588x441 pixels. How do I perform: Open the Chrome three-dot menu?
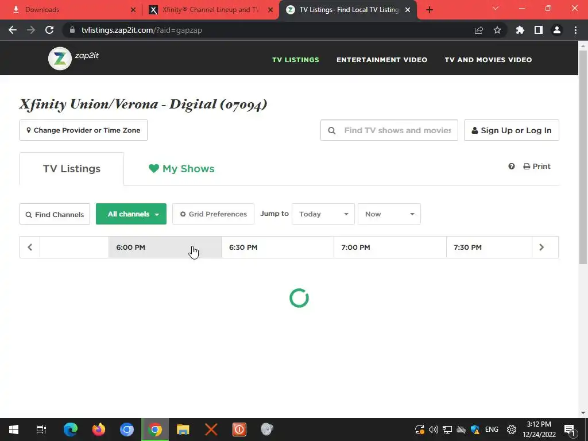575,30
